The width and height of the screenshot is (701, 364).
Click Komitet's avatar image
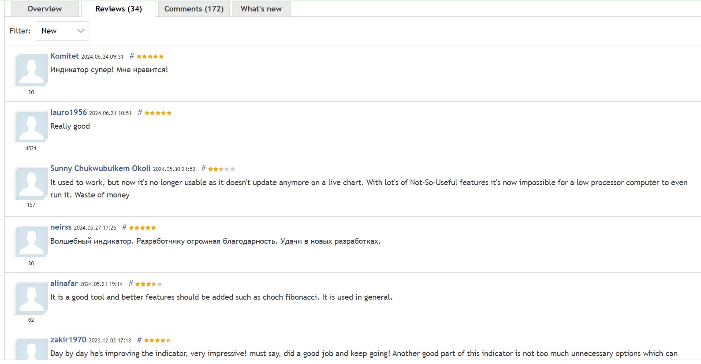(31, 71)
